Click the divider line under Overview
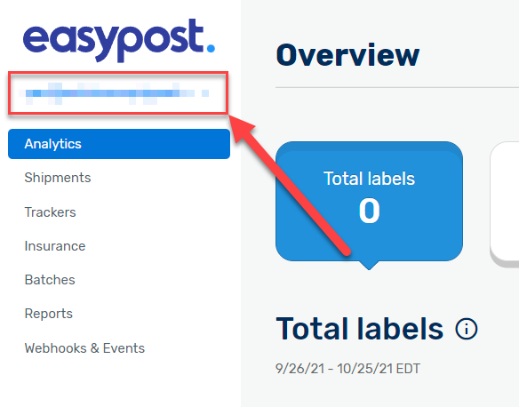Image resolution: width=519 pixels, height=407 pixels. (397, 88)
